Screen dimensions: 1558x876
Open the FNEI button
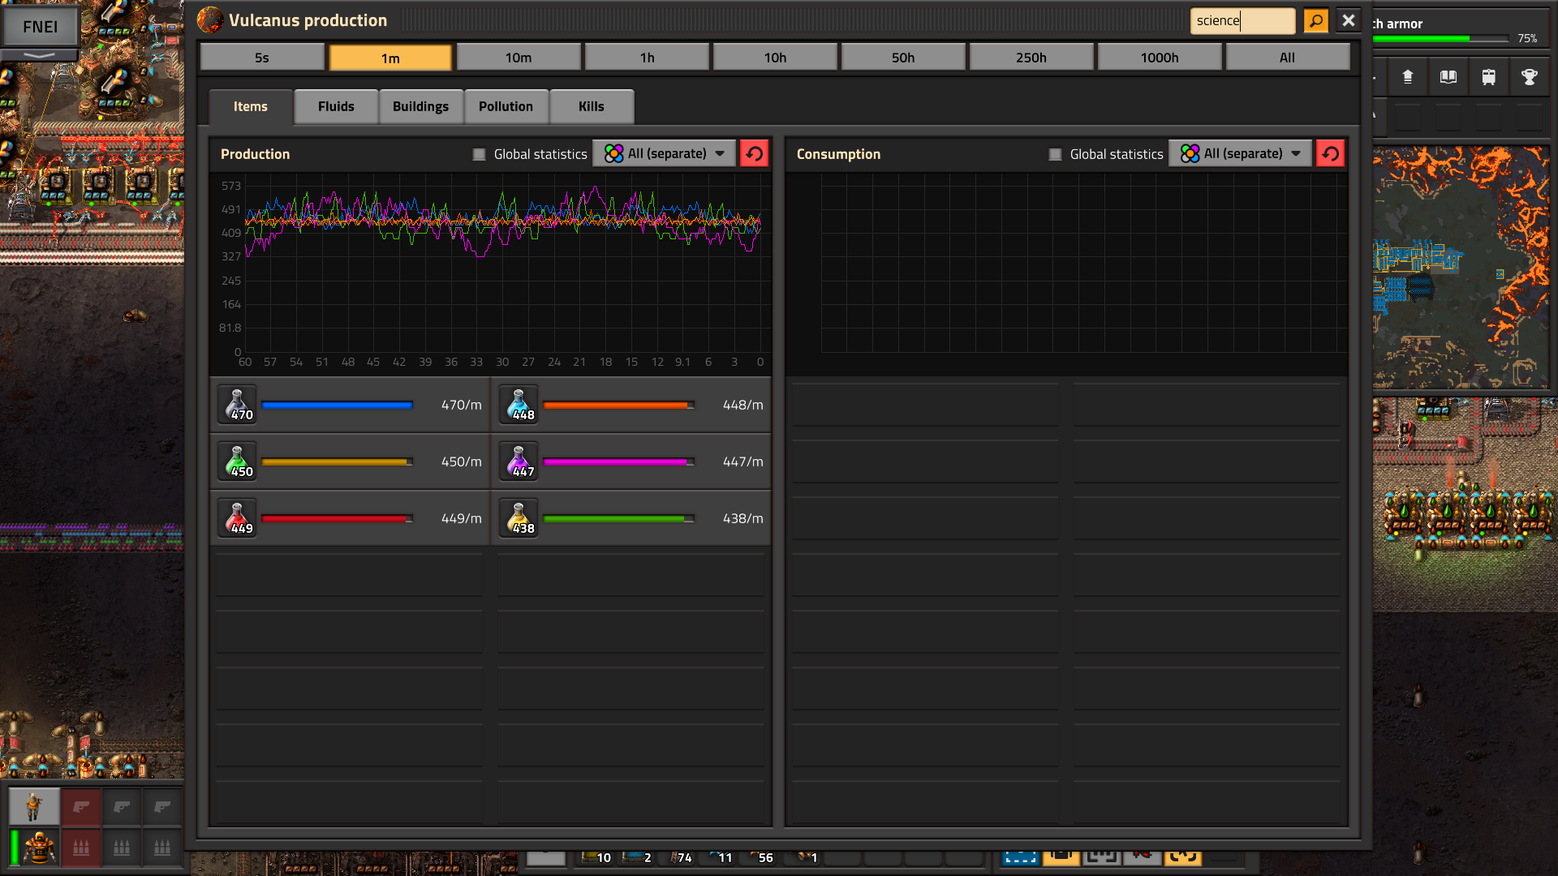(x=40, y=27)
